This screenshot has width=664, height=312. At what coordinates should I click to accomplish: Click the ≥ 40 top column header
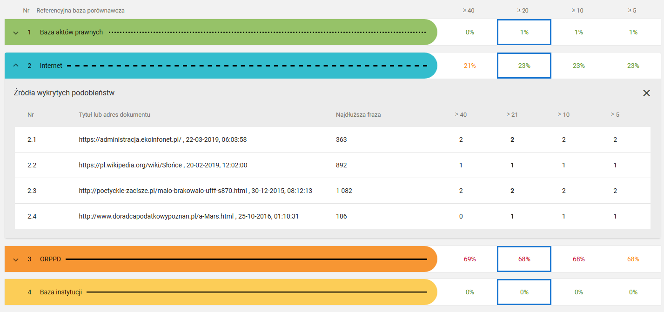469,10
